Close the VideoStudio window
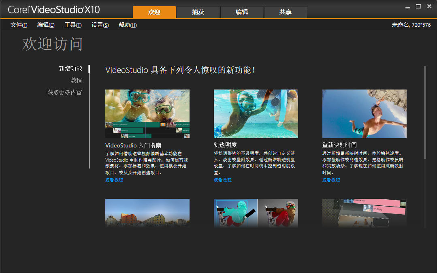The image size is (437, 273). pyautogui.click(x=429, y=6)
